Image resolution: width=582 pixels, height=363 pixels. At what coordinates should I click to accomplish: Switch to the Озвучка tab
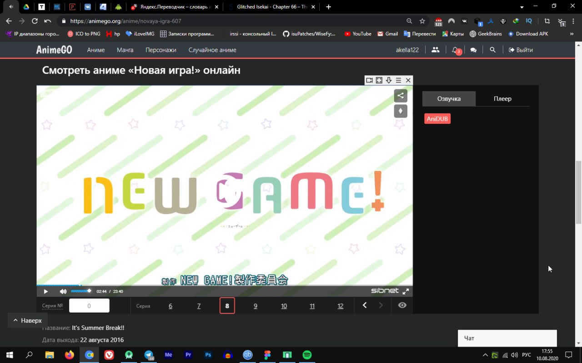(449, 98)
